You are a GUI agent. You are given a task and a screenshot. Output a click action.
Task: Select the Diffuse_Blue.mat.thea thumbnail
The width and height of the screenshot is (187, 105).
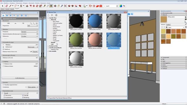click(95, 21)
